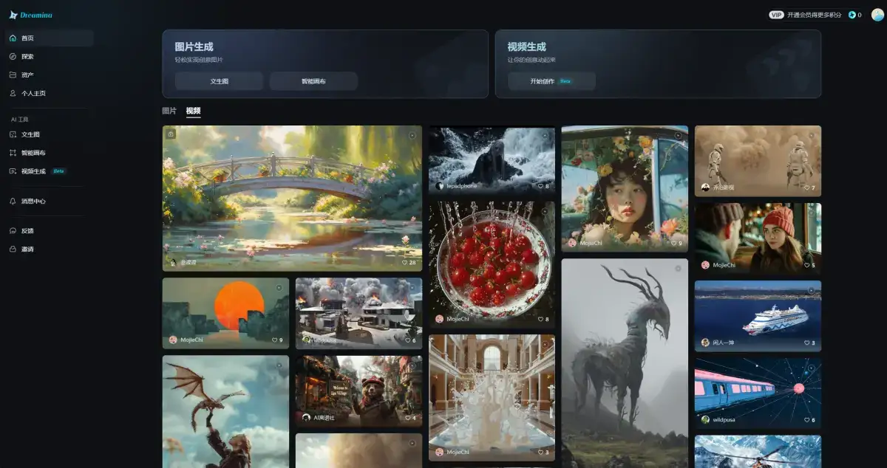887x468 pixels.
Task: Switch to the 视频 tab
Action: pyautogui.click(x=193, y=111)
